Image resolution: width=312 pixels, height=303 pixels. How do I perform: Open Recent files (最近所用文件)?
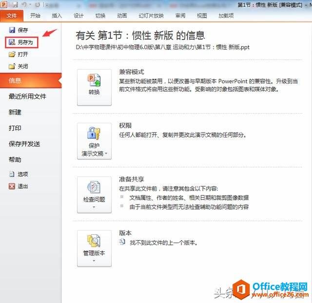[27, 96]
